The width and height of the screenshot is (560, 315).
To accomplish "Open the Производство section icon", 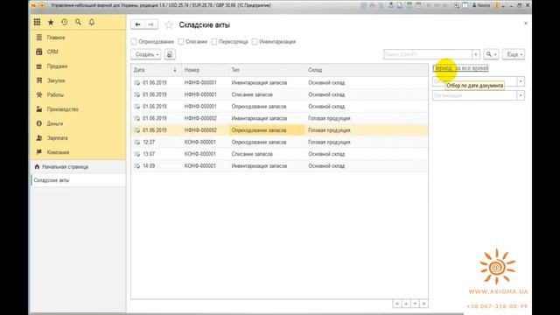I will point(38,109).
